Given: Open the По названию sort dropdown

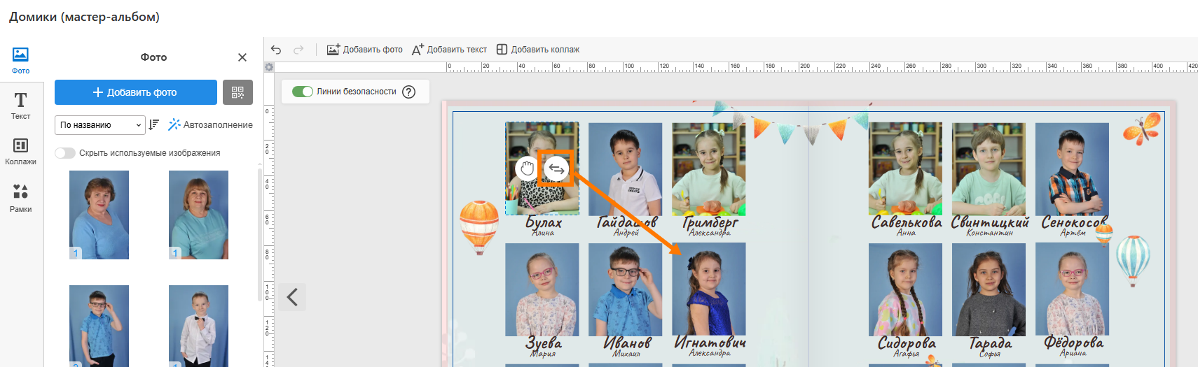Looking at the screenshot, I should coord(100,125).
